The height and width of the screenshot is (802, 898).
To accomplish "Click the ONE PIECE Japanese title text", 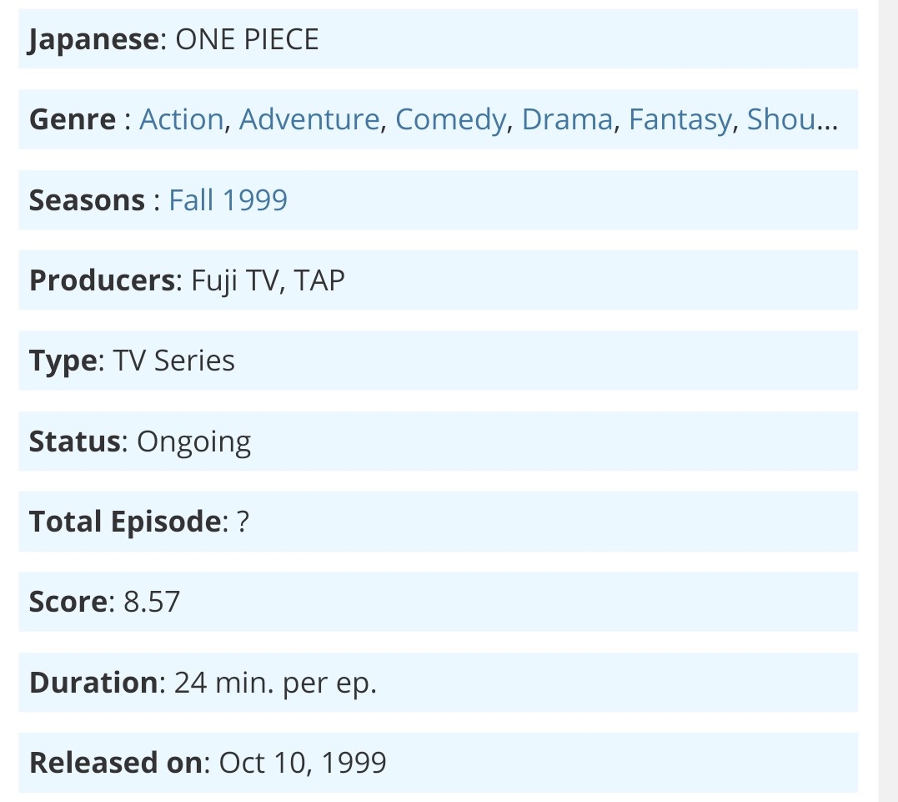I will click(x=247, y=39).
